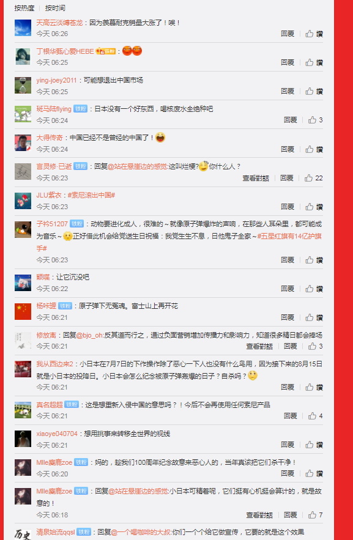The image size is (353, 540).
Task: Like the comment by 杨咔搓
Action: point(314,317)
